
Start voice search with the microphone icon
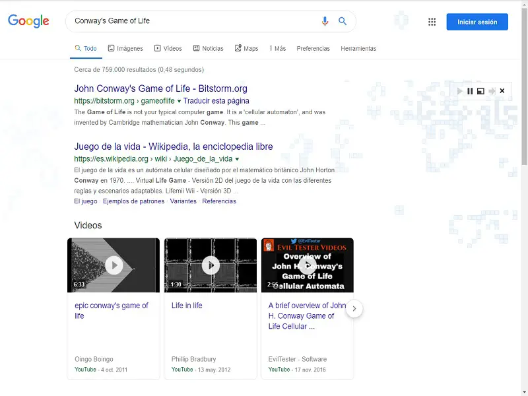(325, 21)
